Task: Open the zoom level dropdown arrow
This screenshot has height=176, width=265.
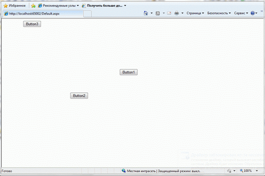Action: [256, 171]
